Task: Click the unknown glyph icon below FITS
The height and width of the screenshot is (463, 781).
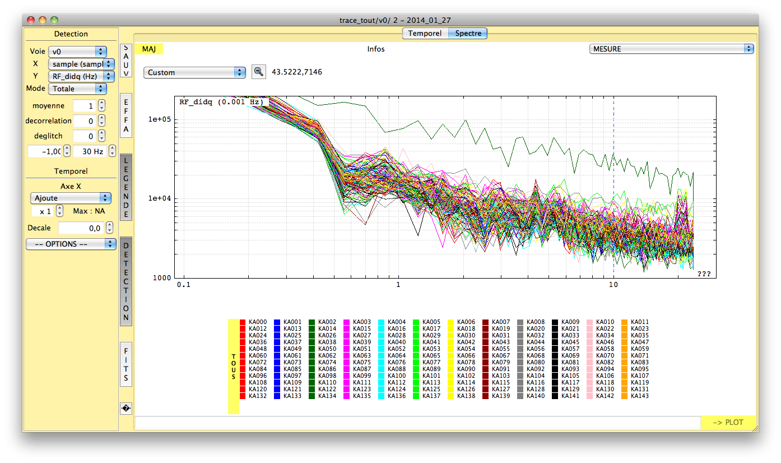Action: click(x=126, y=409)
